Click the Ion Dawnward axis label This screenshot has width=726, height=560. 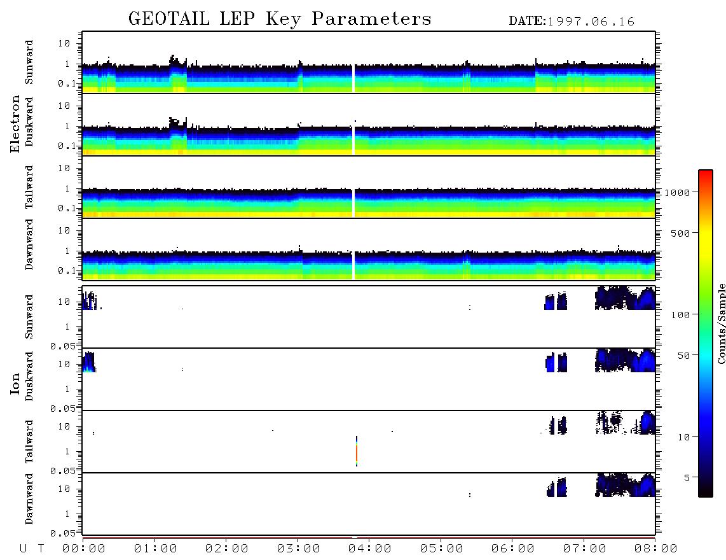(x=29, y=499)
